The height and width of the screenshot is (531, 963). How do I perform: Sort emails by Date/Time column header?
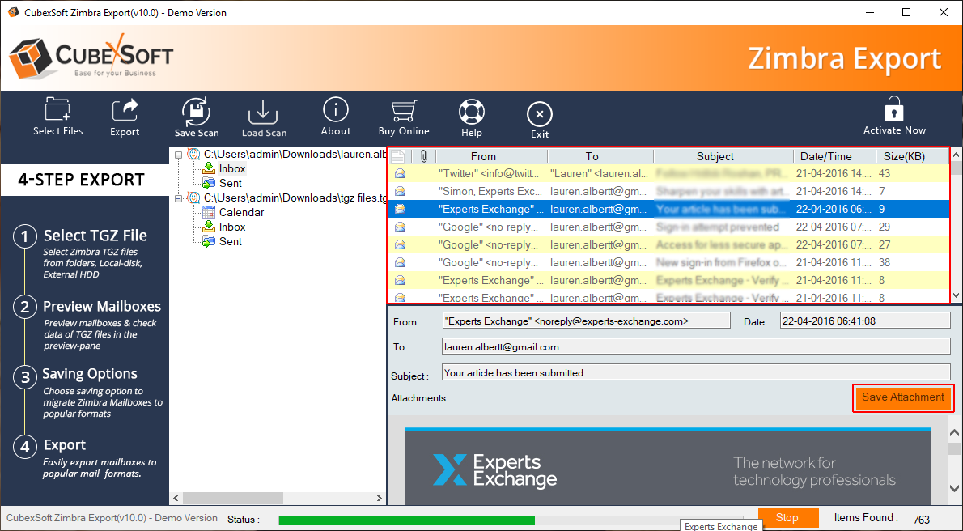point(825,156)
